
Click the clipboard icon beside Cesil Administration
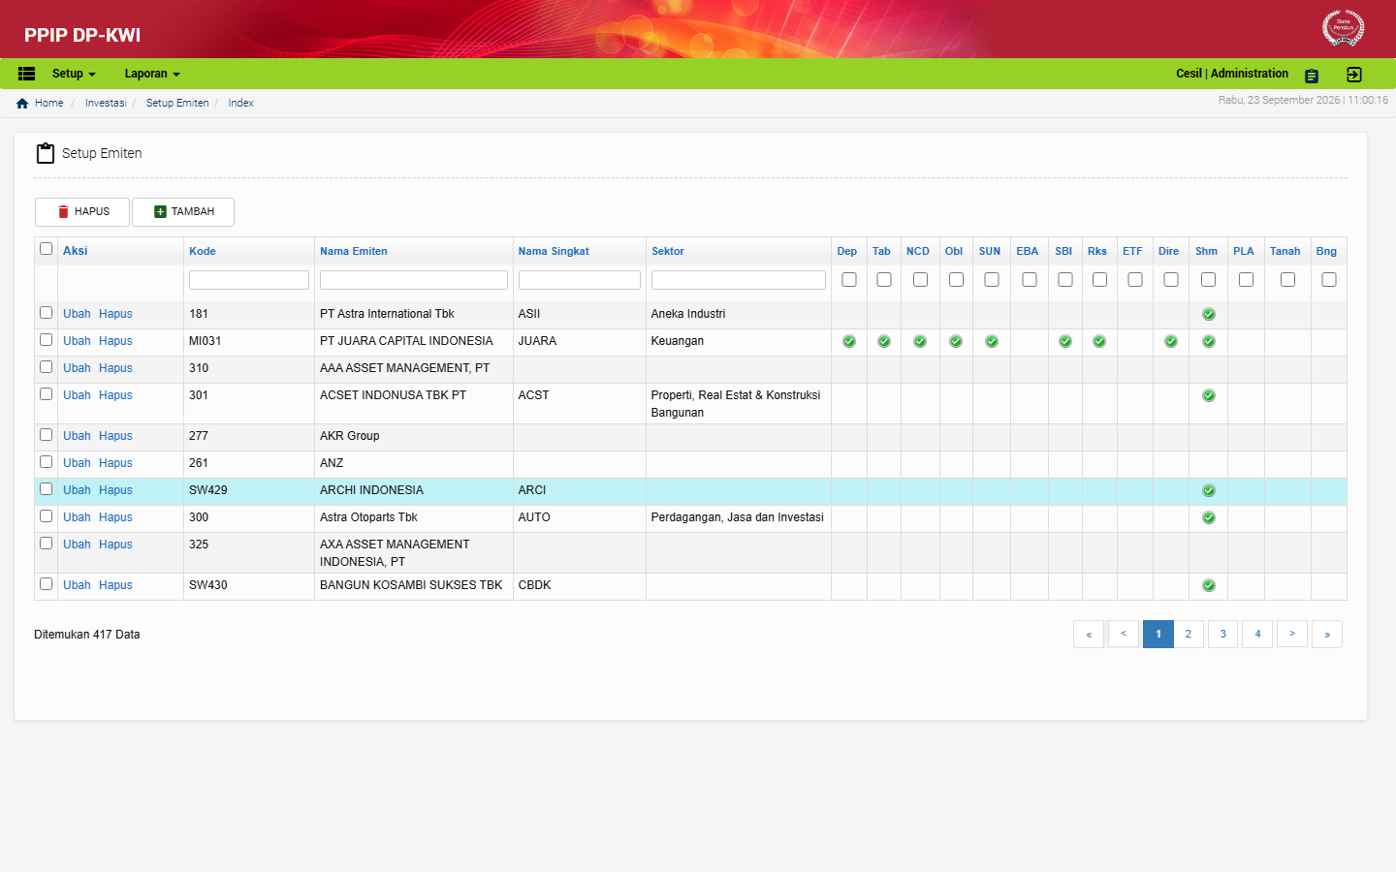coord(1312,76)
